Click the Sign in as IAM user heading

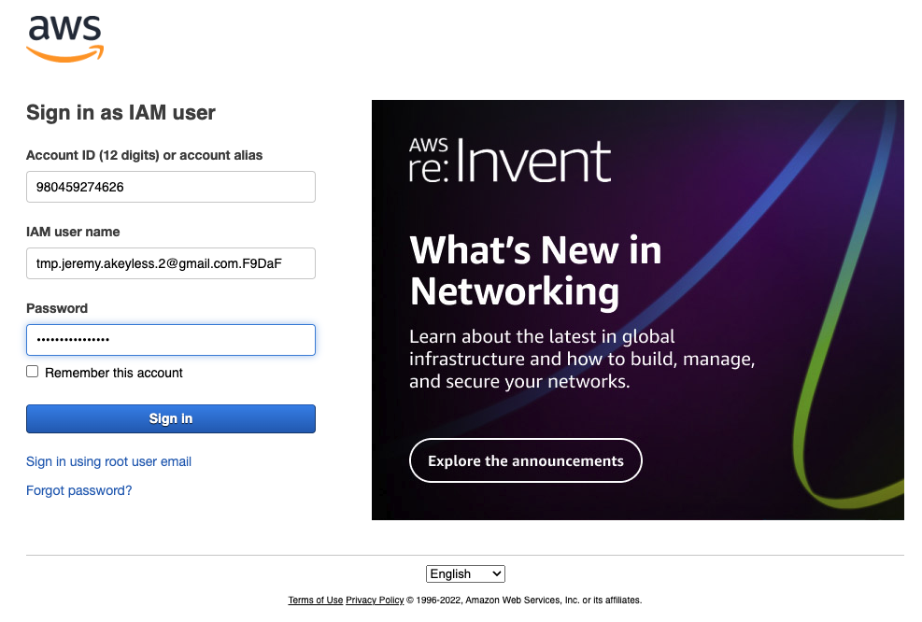click(121, 112)
